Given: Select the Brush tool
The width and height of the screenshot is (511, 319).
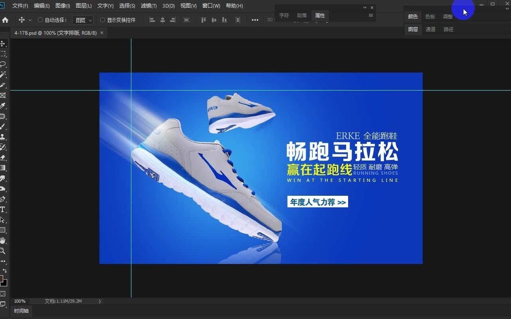Looking at the screenshot, I should (2, 126).
